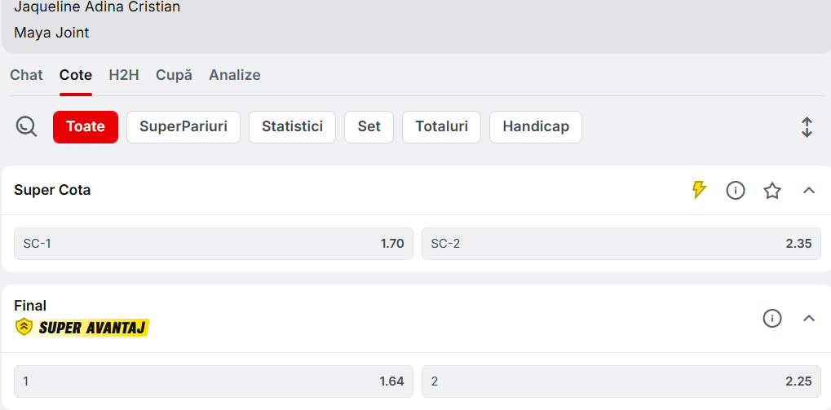Filter by SuperPariuri

[183, 127]
